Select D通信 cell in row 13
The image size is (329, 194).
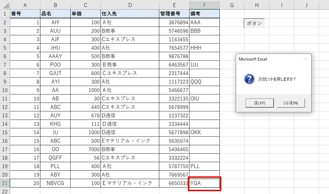click(130, 115)
